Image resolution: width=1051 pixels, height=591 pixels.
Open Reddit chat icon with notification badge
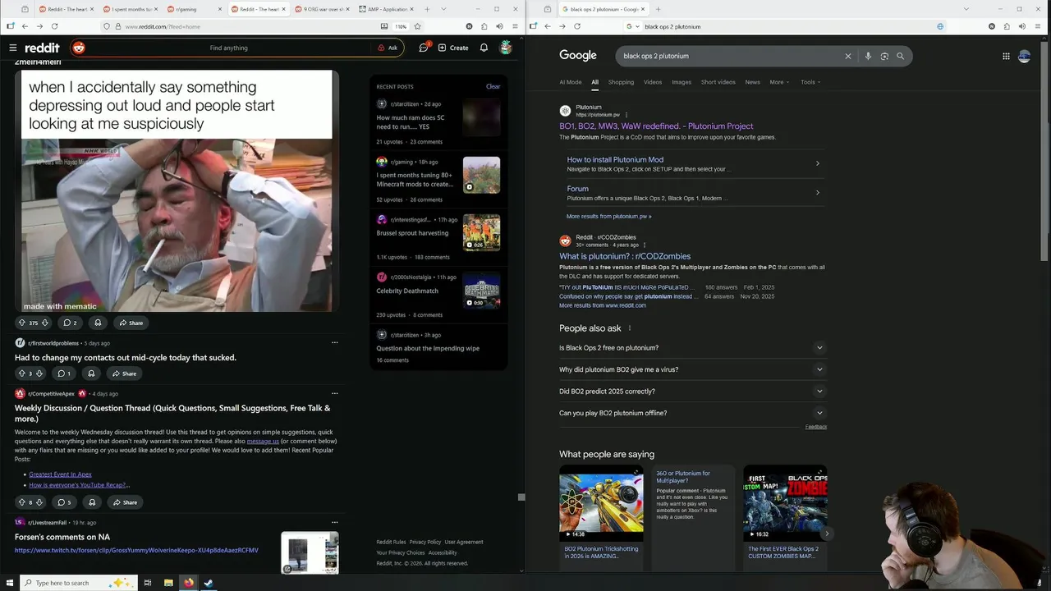(424, 48)
